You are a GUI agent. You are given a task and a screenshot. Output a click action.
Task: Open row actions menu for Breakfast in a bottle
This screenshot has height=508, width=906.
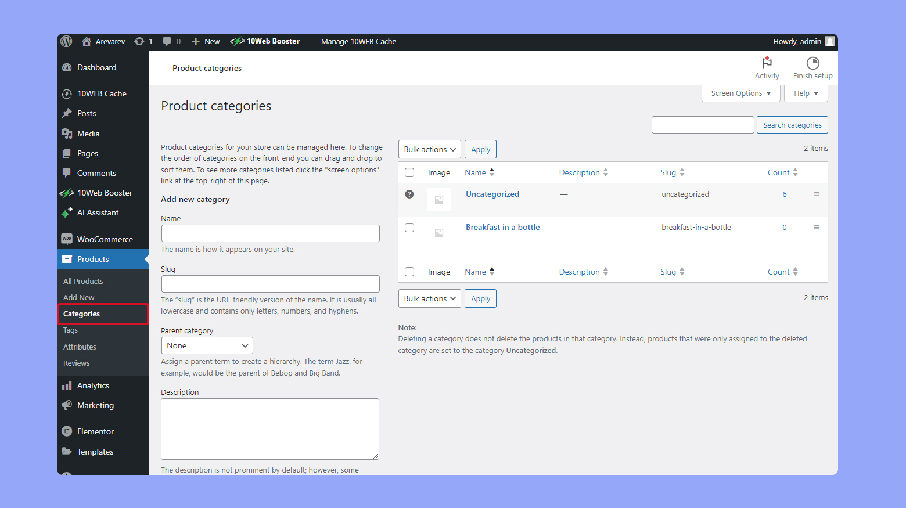[x=817, y=227]
